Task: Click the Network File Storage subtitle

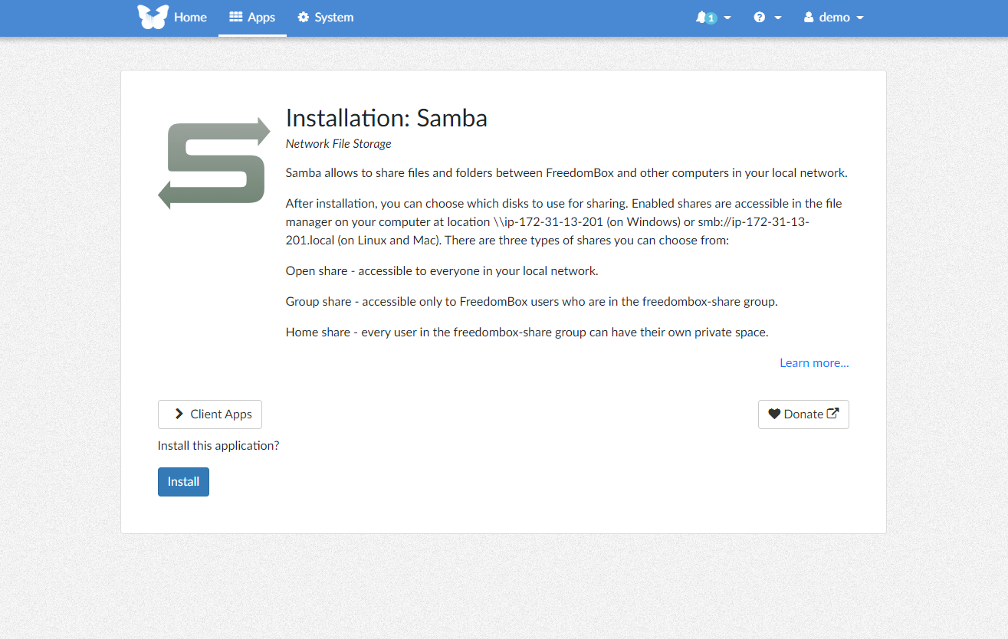Action: click(338, 144)
